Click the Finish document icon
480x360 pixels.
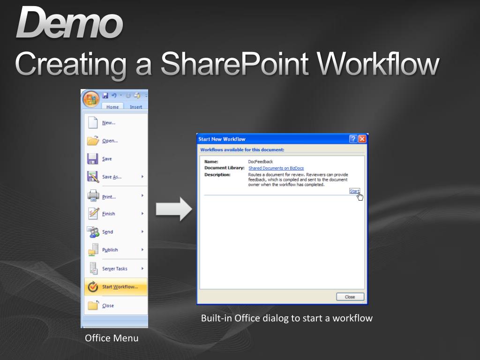[93, 213]
